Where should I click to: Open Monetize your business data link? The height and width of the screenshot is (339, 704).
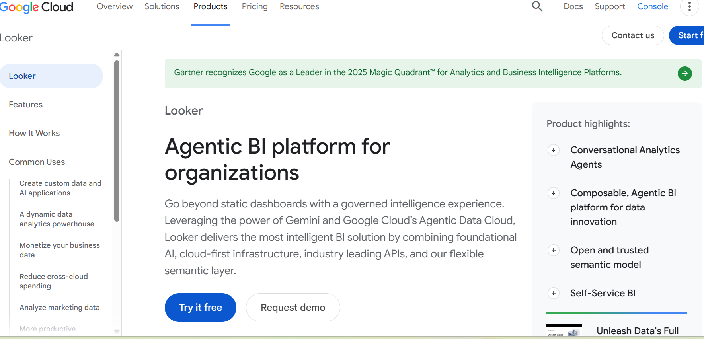pyautogui.click(x=60, y=250)
